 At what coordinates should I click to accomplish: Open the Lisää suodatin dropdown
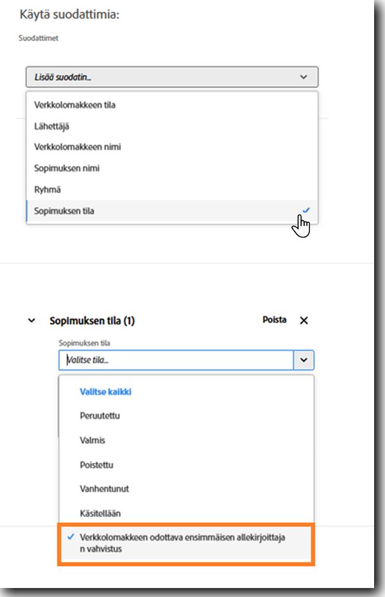click(172, 77)
